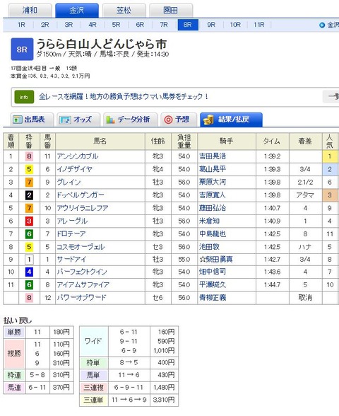Select the highlighted 8R race tab
Viewport: 339px width, 416px height.
click(x=188, y=25)
